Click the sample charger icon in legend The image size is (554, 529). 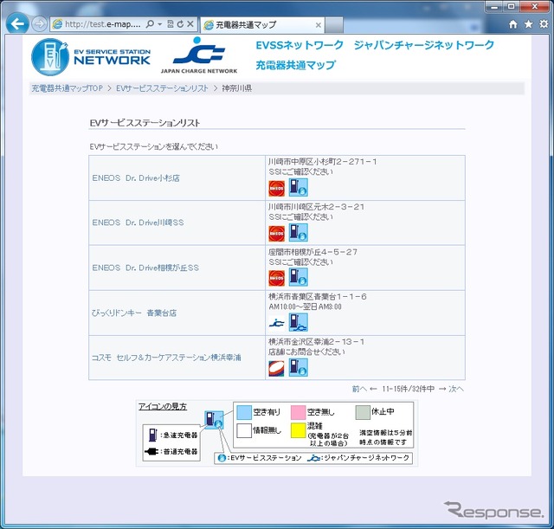click(214, 420)
